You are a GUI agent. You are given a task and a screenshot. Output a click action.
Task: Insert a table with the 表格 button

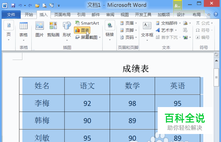[23, 31]
